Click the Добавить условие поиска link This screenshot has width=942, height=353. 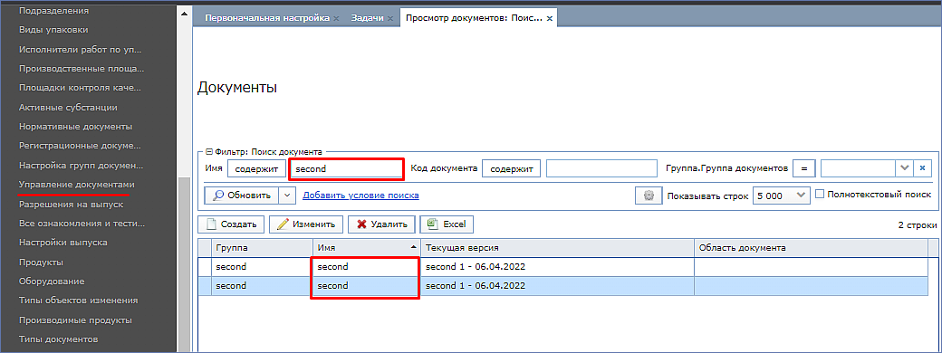coord(360,196)
